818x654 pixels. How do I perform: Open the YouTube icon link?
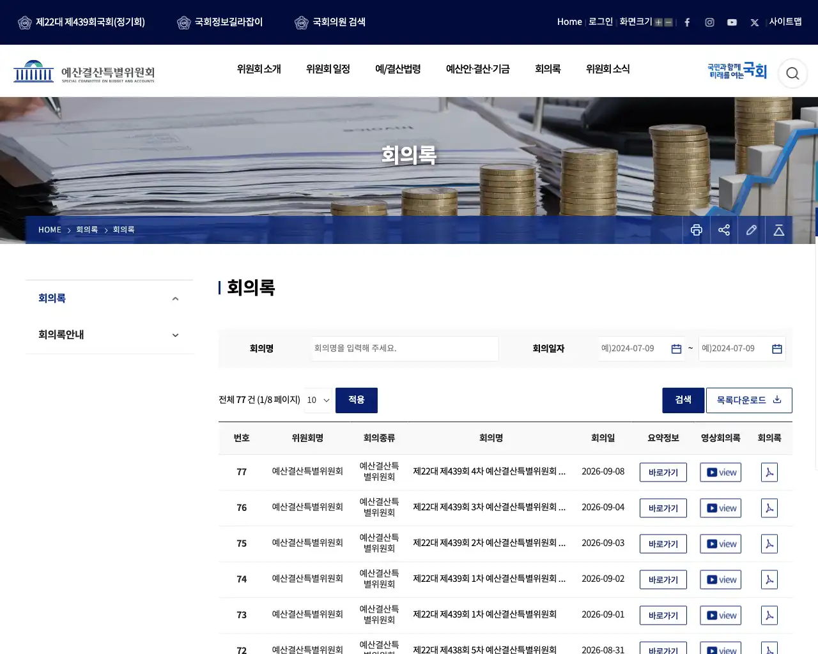pos(732,22)
